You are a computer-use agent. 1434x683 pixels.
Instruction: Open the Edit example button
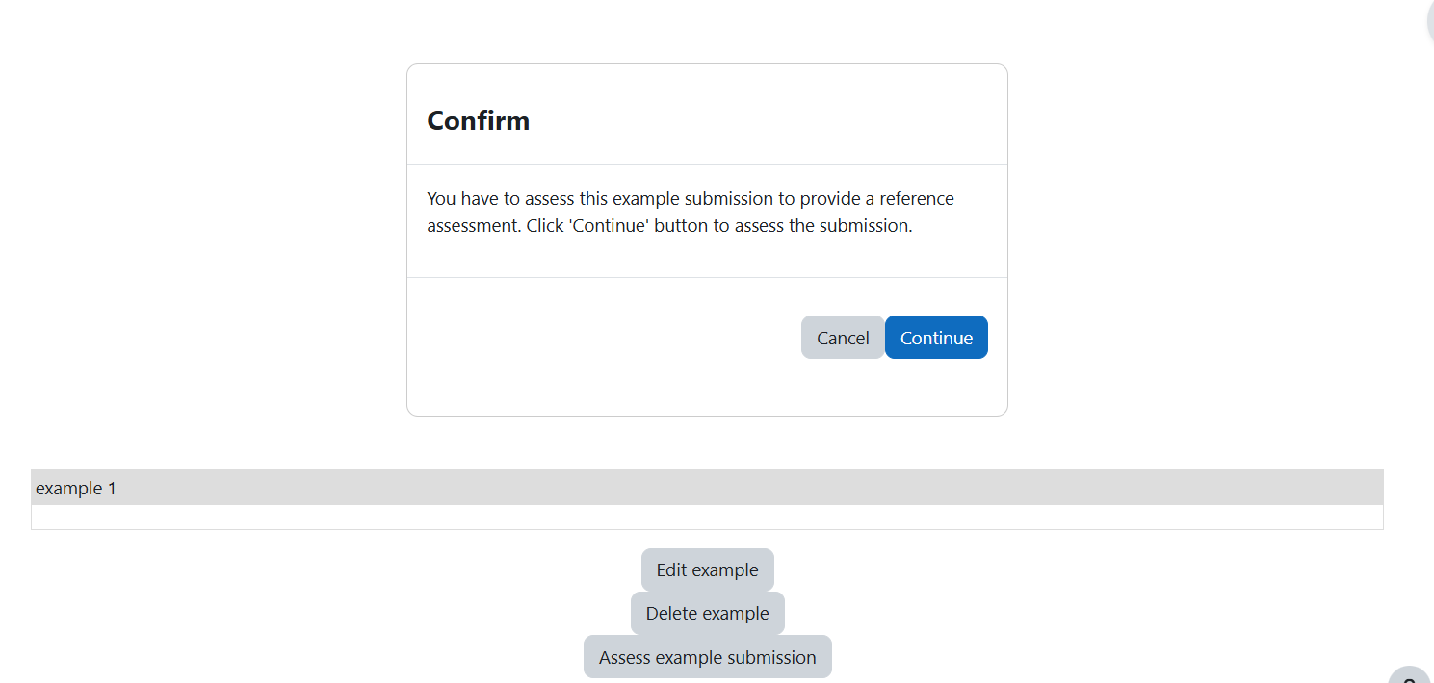tap(707, 569)
